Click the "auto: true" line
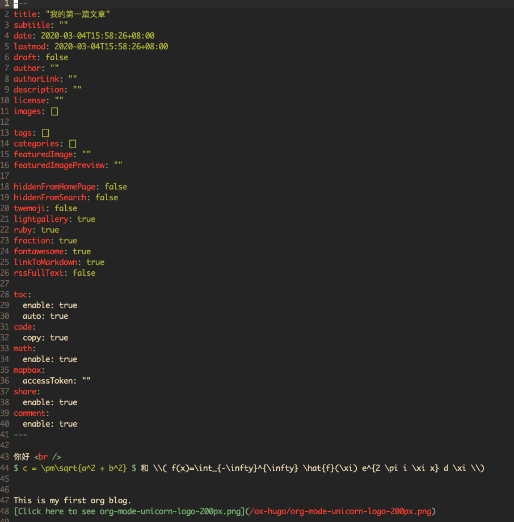This screenshot has height=522, width=514. tap(45, 316)
